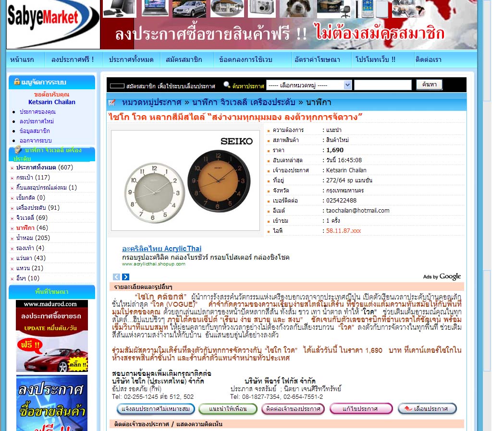
Task: Click the ติดต่อเจ้าของประกาศ button
Action: [293, 409]
